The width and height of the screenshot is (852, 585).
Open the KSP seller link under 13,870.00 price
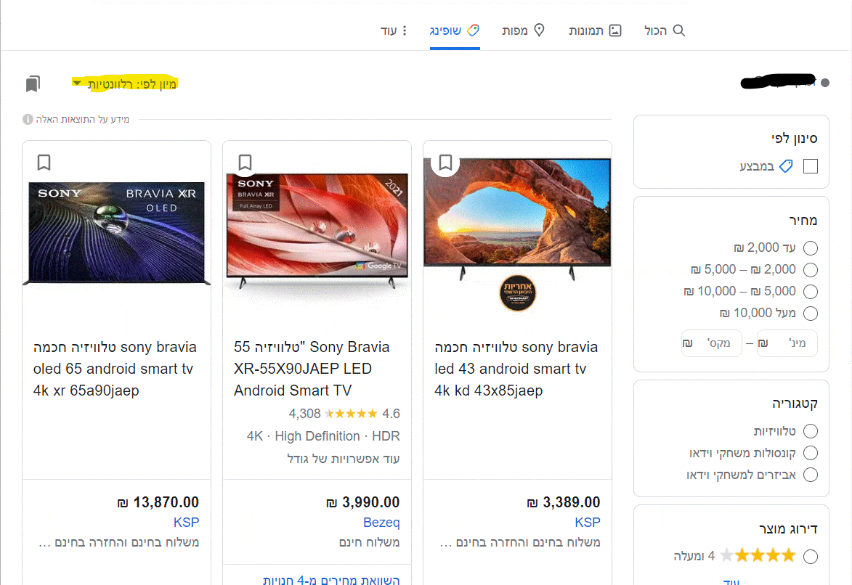coord(187,523)
